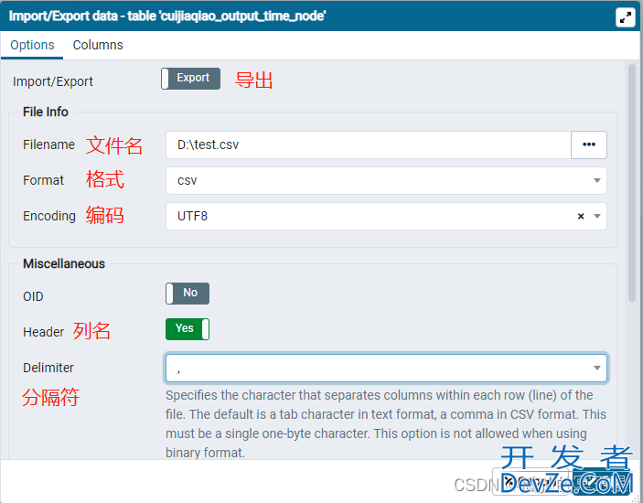
Task: Open the Delimiter dropdown
Action: 386,368
